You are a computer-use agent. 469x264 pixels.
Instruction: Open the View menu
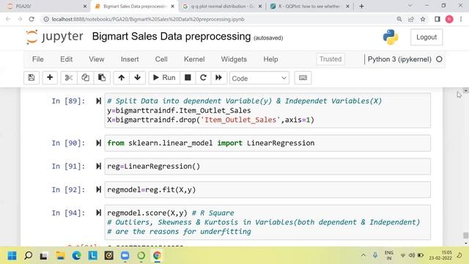click(96, 59)
